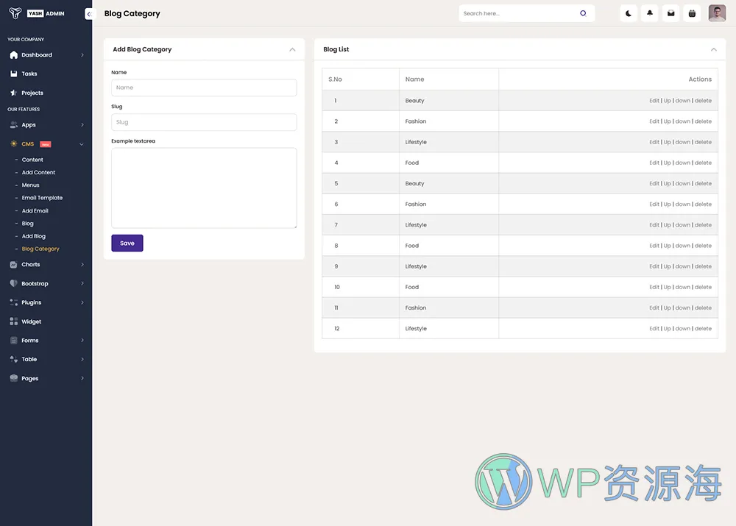Image resolution: width=736 pixels, height=526 pixels.
Task: Open Menus submenu item
Action: 30,185
